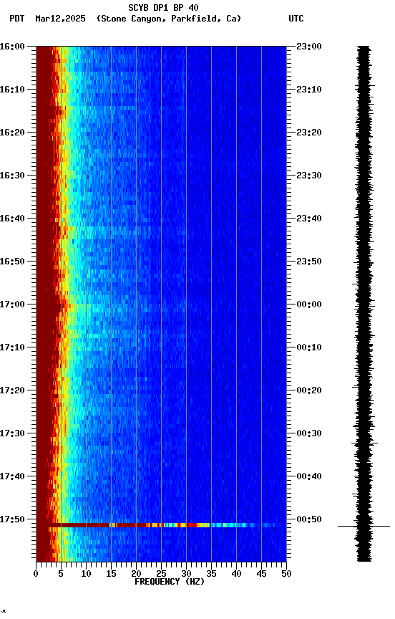Click the Stone Canyon, Parkfield, Ca label
Viewport: 395px width, 619px height.
click(x=169, y=19)
